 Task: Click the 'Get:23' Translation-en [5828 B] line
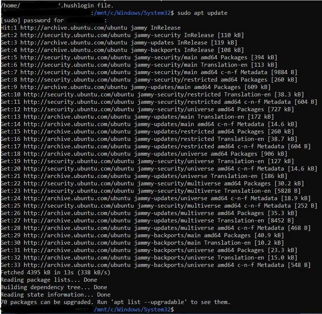151,191
